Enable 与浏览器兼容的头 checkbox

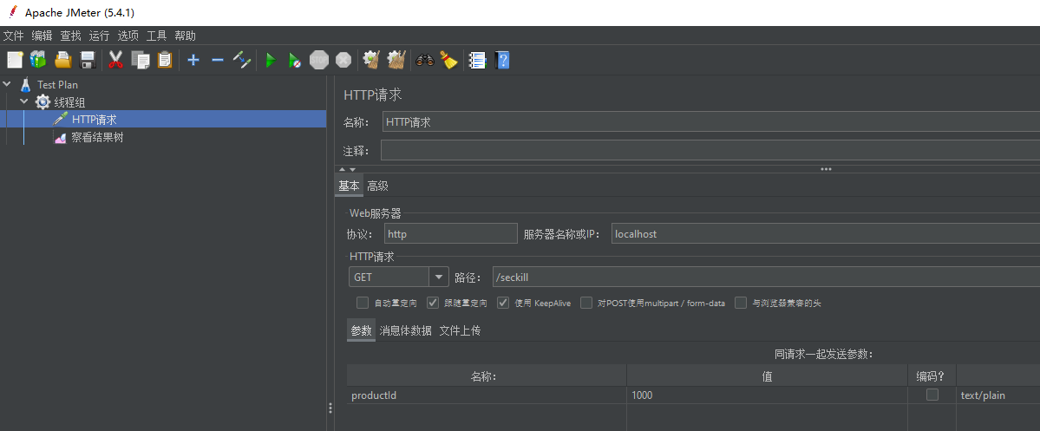click(741, 303)
